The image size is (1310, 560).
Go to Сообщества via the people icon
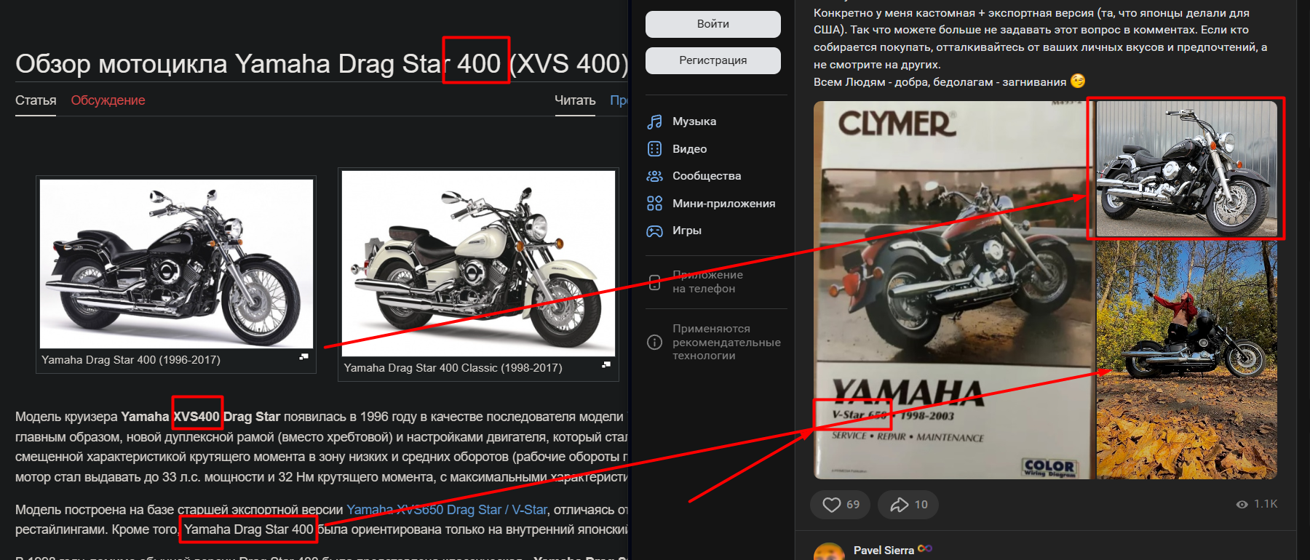pyautogui.click(x=655, y=176)
